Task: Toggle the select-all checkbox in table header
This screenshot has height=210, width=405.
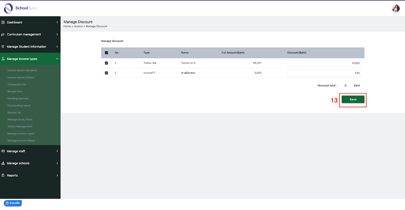Action: (106, 53)
